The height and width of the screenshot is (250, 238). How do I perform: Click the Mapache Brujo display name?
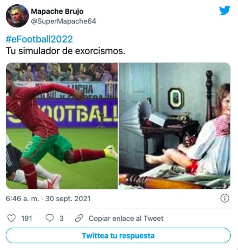(57, 11)
